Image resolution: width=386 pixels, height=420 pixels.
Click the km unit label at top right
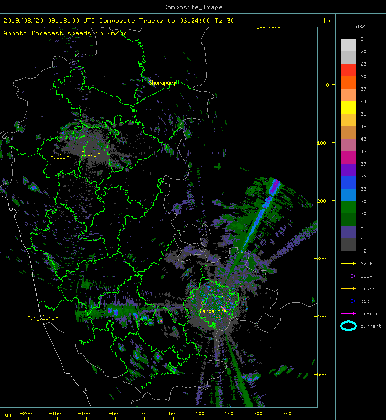(327, 21)
